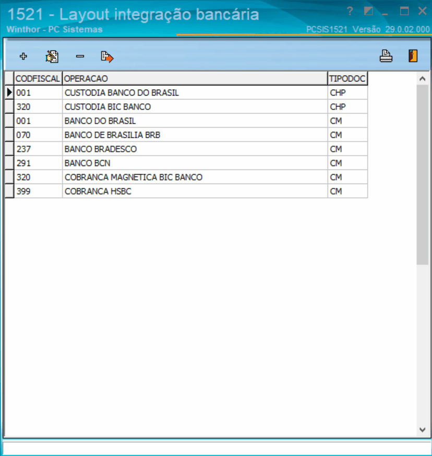Select the BANCO DO BRASIL CM operation cell
This screenshot has width=432, height=456.
[x=195, y=121]
